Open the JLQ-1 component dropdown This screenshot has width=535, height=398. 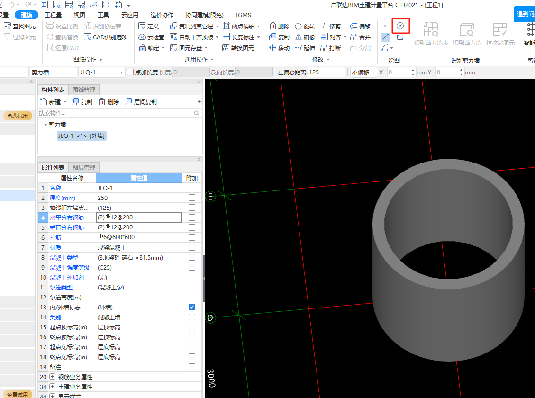(x=121, y=72)
